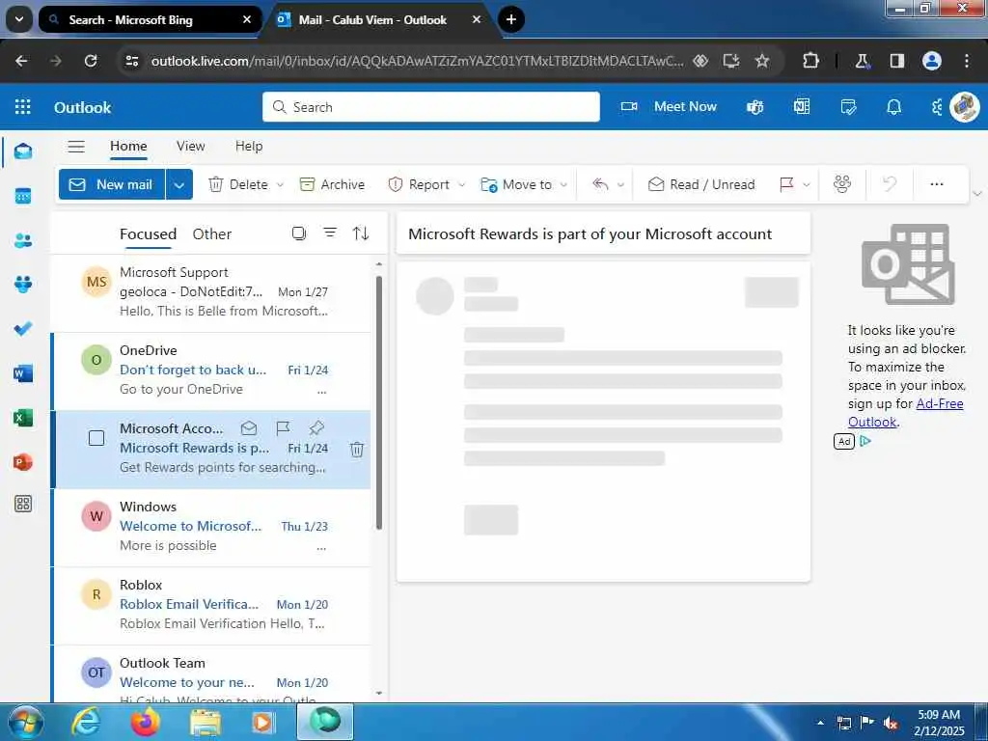Launch Excel from the sidebar
This screenshot has width=988, height=741.
click(x=23, y=417)
